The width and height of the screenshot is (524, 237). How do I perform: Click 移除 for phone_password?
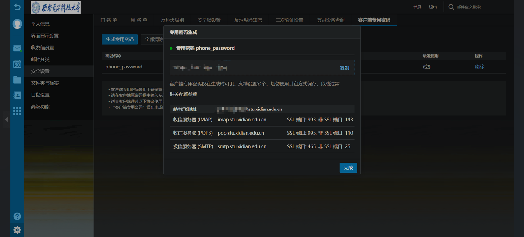(479, 67)
